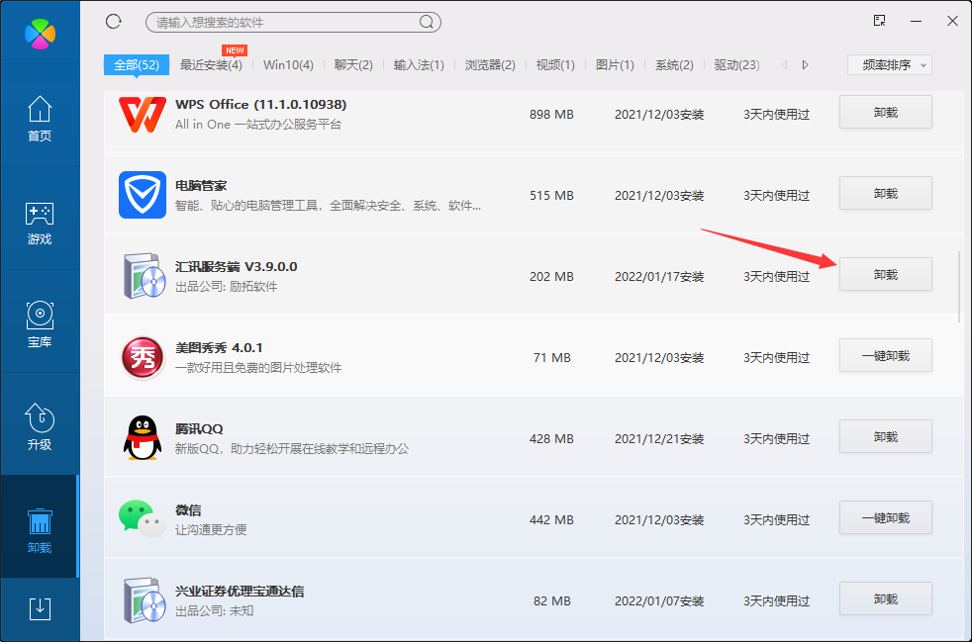The width and height of the screenshot is (972, 642).
Task: Switch to the 驱动(23) tab
Action: (737, 65)
